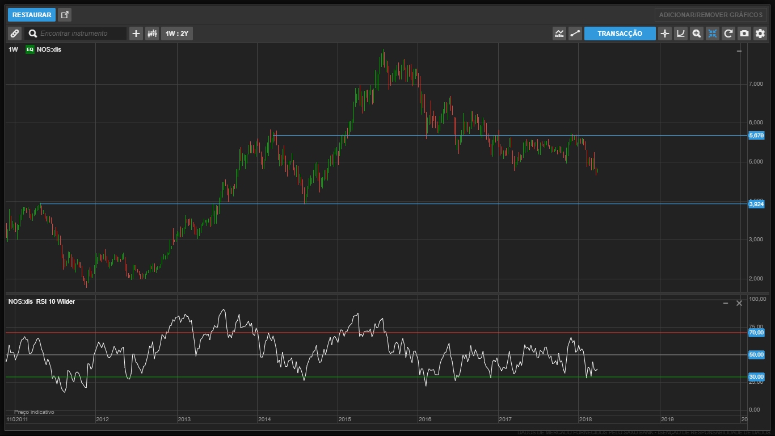Click the plus icon to add instrument

pyautogui.click(x=136, y=33)
